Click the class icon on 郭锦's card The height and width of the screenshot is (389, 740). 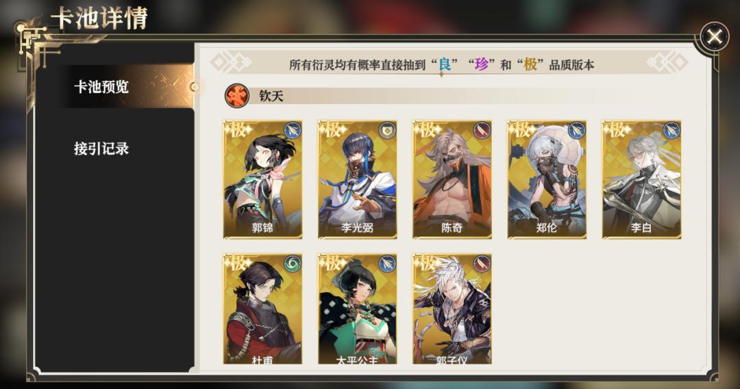[293, 131]
